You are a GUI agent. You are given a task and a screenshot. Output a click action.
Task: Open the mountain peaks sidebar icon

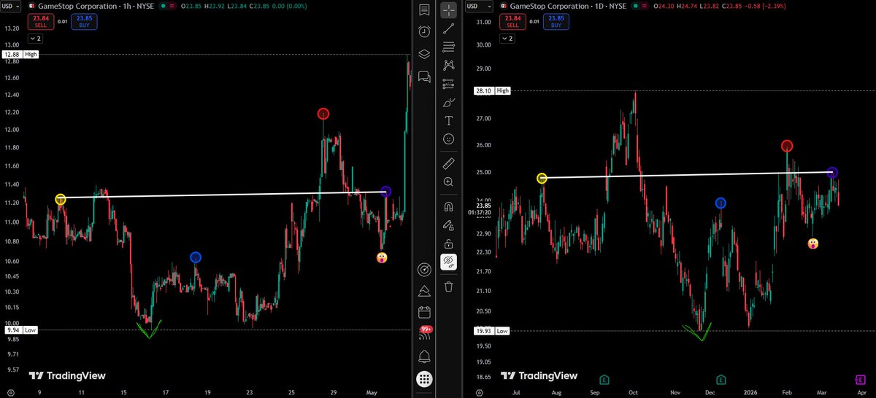coord(424,292)
